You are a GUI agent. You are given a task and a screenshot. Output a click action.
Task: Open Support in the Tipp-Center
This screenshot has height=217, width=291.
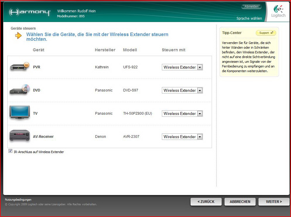[266, 33]
